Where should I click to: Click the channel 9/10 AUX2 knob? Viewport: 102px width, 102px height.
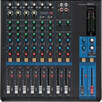(60, 48)
